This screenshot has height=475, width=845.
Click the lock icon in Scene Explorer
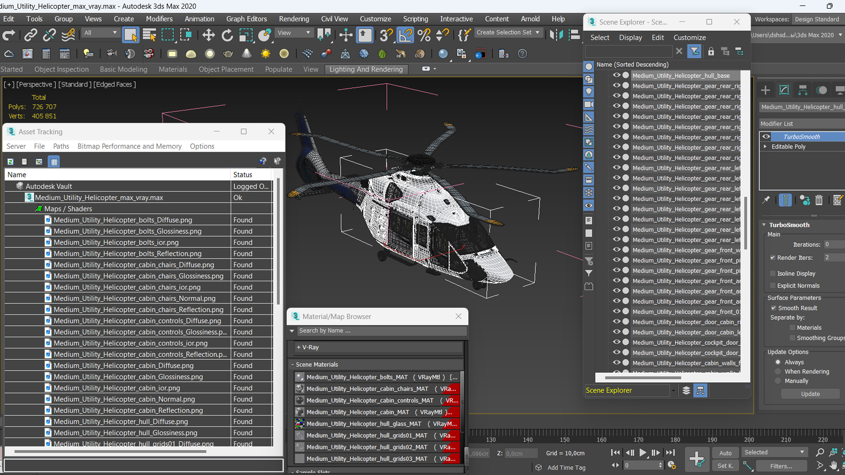click(x=711, y=51)
